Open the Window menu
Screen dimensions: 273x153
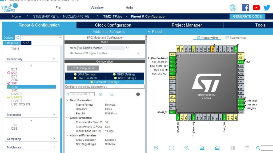point(97,8)
